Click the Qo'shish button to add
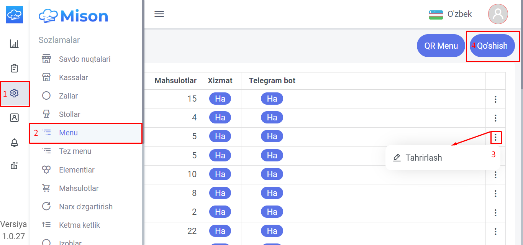 [492, 46]
